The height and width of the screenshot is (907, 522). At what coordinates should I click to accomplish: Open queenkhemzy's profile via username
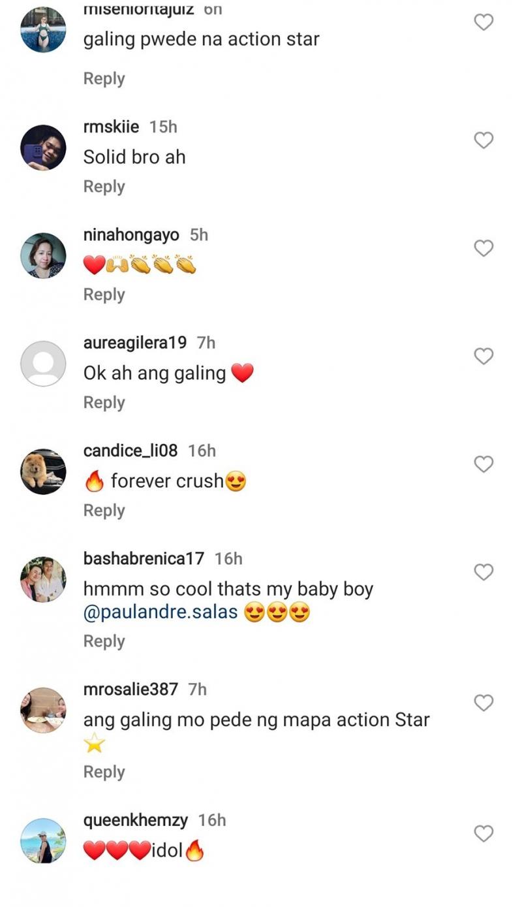point(136,820)
